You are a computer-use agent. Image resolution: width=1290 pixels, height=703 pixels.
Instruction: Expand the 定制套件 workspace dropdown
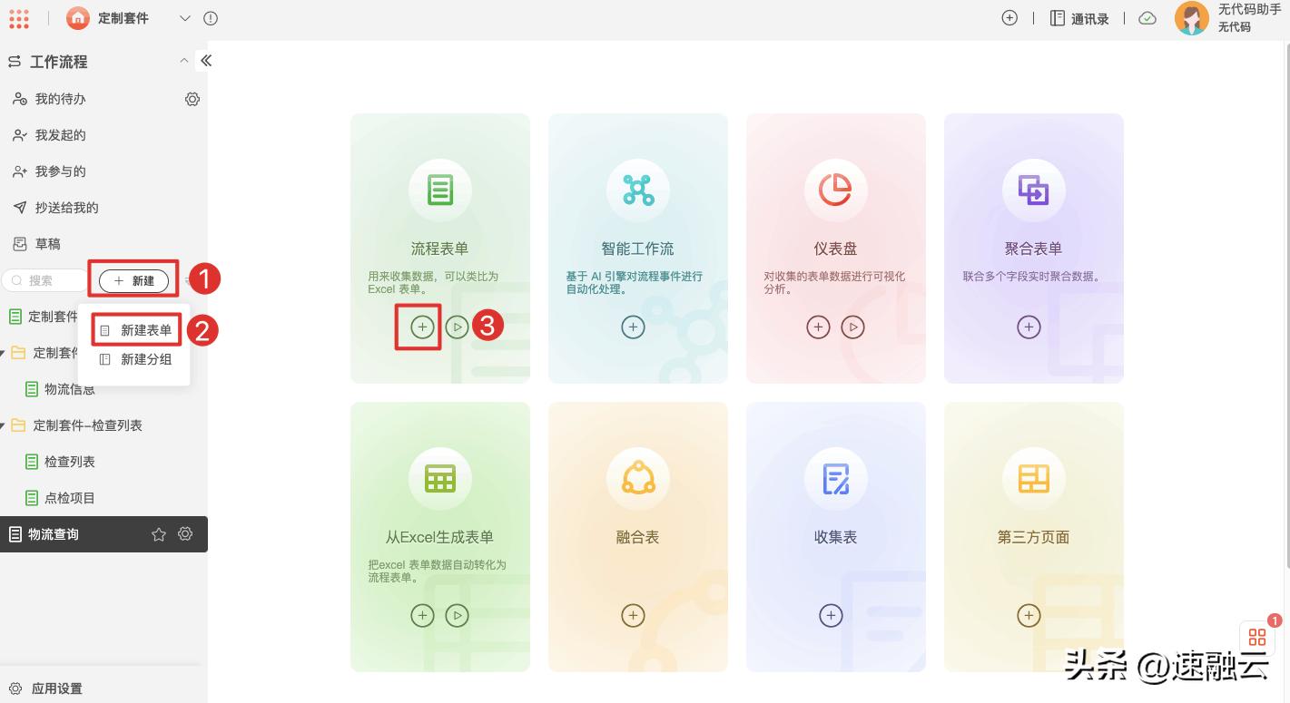(186, 18)
